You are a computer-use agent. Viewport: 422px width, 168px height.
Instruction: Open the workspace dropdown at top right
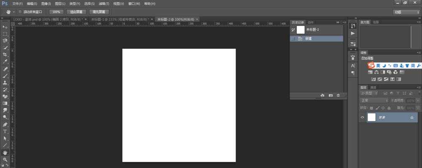[x=406, y=12]
